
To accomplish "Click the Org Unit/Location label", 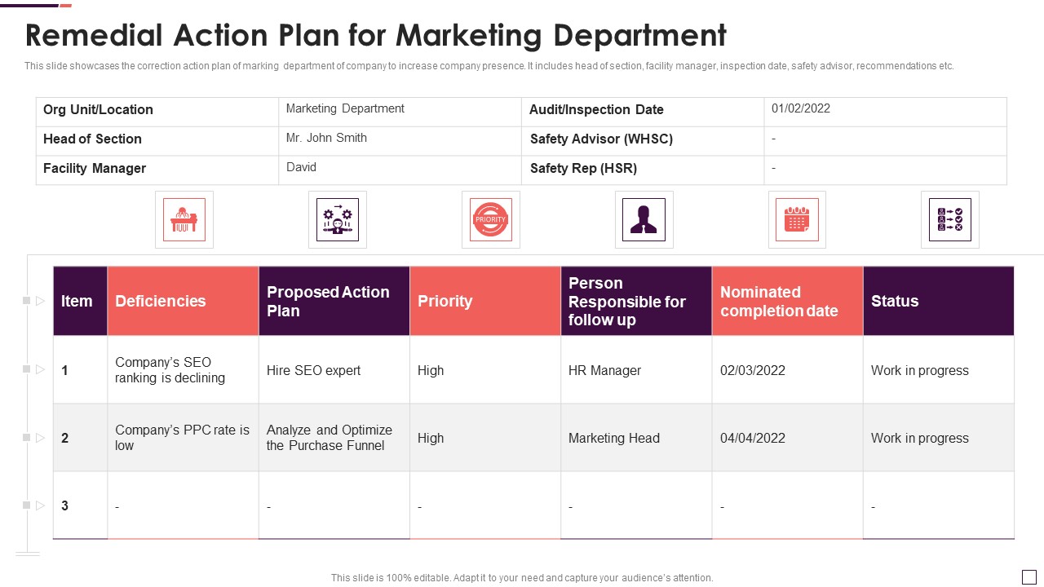I will (x=98, y=109).
